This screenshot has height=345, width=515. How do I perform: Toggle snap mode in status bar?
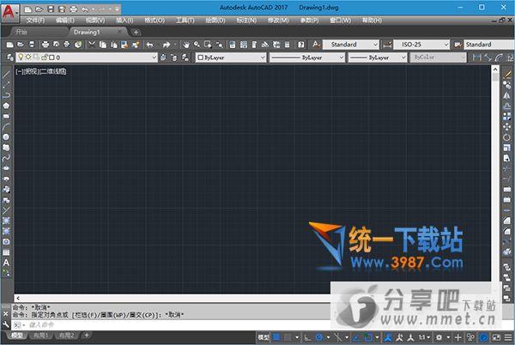tap(288, 337)
